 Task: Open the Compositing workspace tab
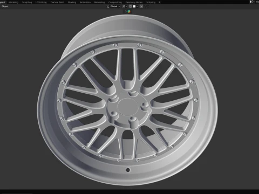point(115,2)
